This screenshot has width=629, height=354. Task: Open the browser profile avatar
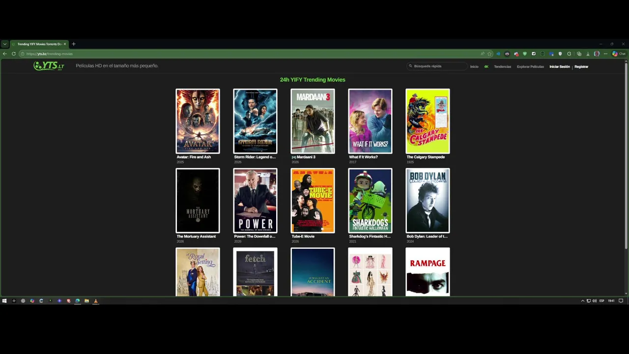[x=597, y=54]
